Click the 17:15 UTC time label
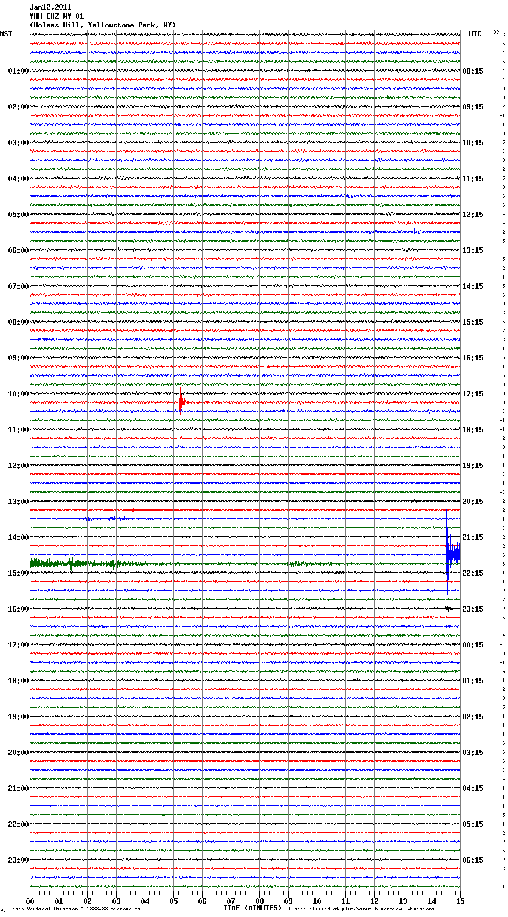 click(473, 394)
